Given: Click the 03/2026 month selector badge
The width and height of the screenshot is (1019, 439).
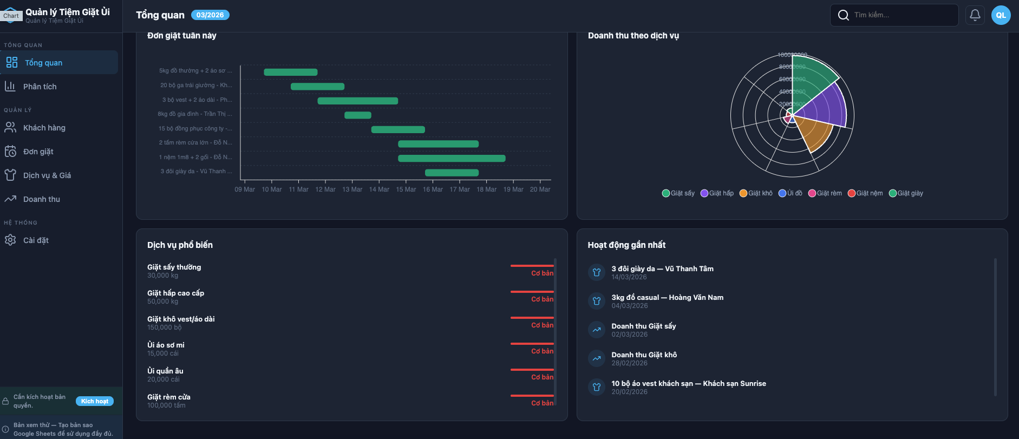Looking at the screenshot, I should (x=210, y=15).
